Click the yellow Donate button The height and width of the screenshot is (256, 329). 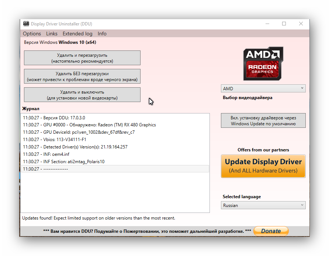pyautogui.click(x=271, y=231)
